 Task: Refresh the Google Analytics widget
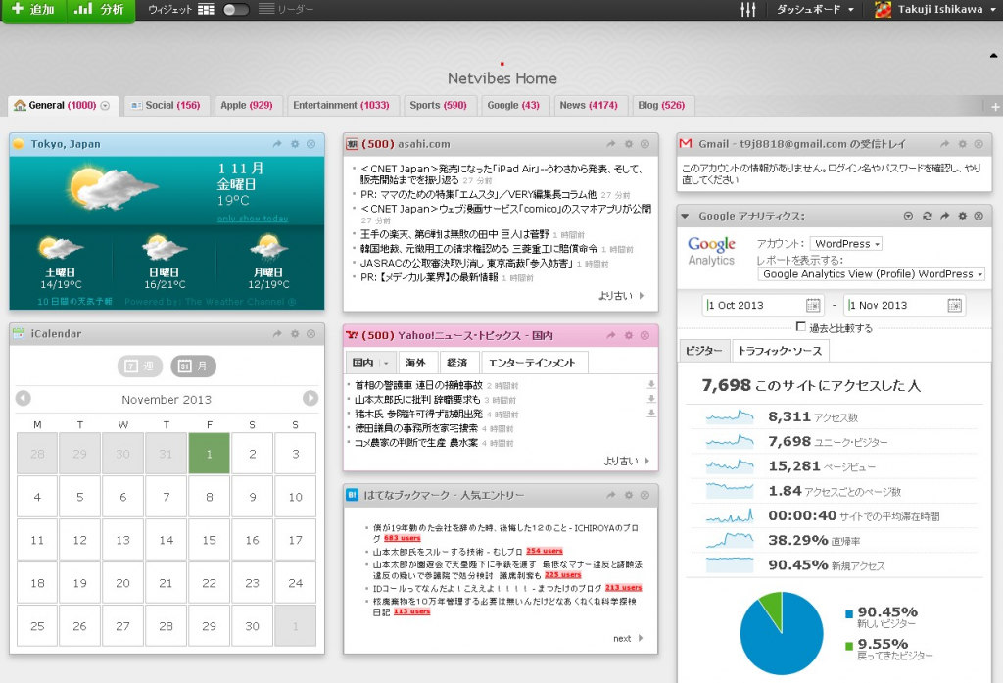(x=927, y=216)
